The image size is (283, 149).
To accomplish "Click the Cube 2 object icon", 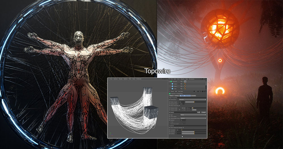I will pyautogui.click(x=172, y=84).
